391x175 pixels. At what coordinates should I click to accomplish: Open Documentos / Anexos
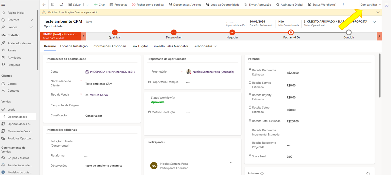[x=185, y=5]
